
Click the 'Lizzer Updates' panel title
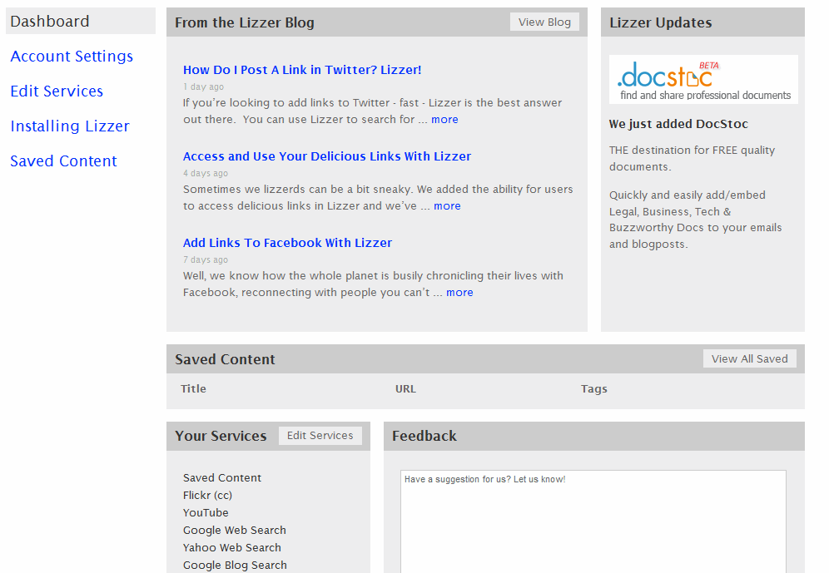pyautogui.click(x=660, y=22)
